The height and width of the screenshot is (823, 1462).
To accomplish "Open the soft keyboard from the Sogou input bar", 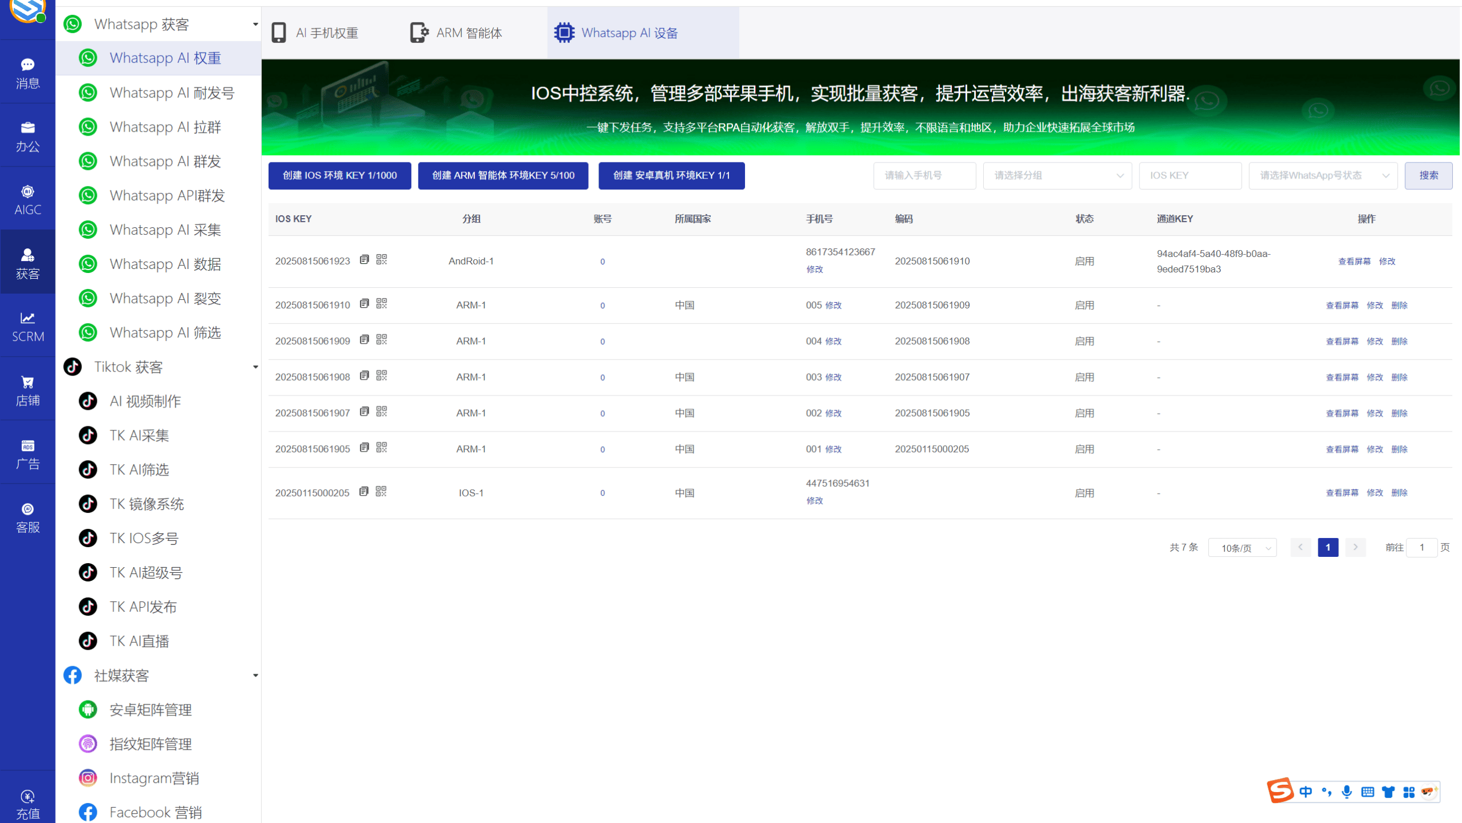I will pyautogui.click(x=1367, y=792).
